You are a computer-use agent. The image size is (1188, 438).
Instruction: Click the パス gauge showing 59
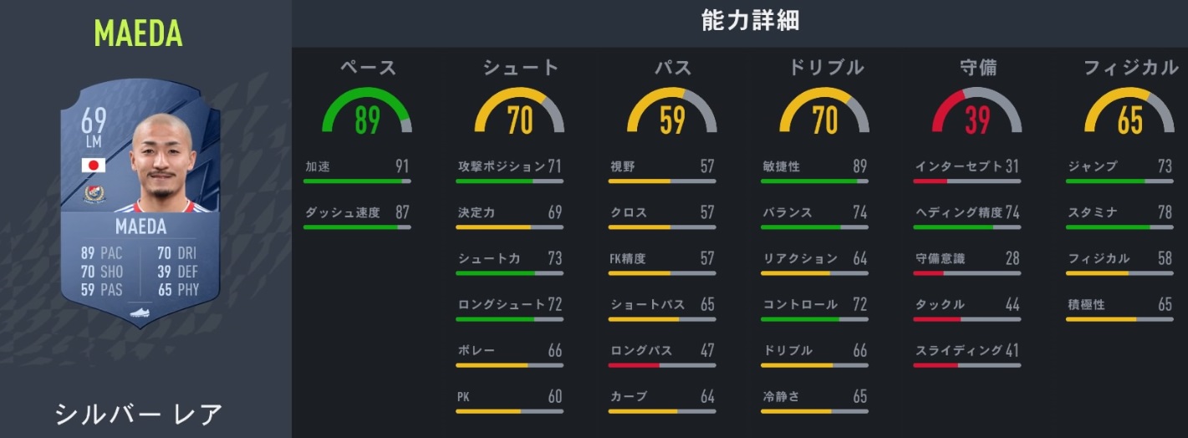coord(672,112)
